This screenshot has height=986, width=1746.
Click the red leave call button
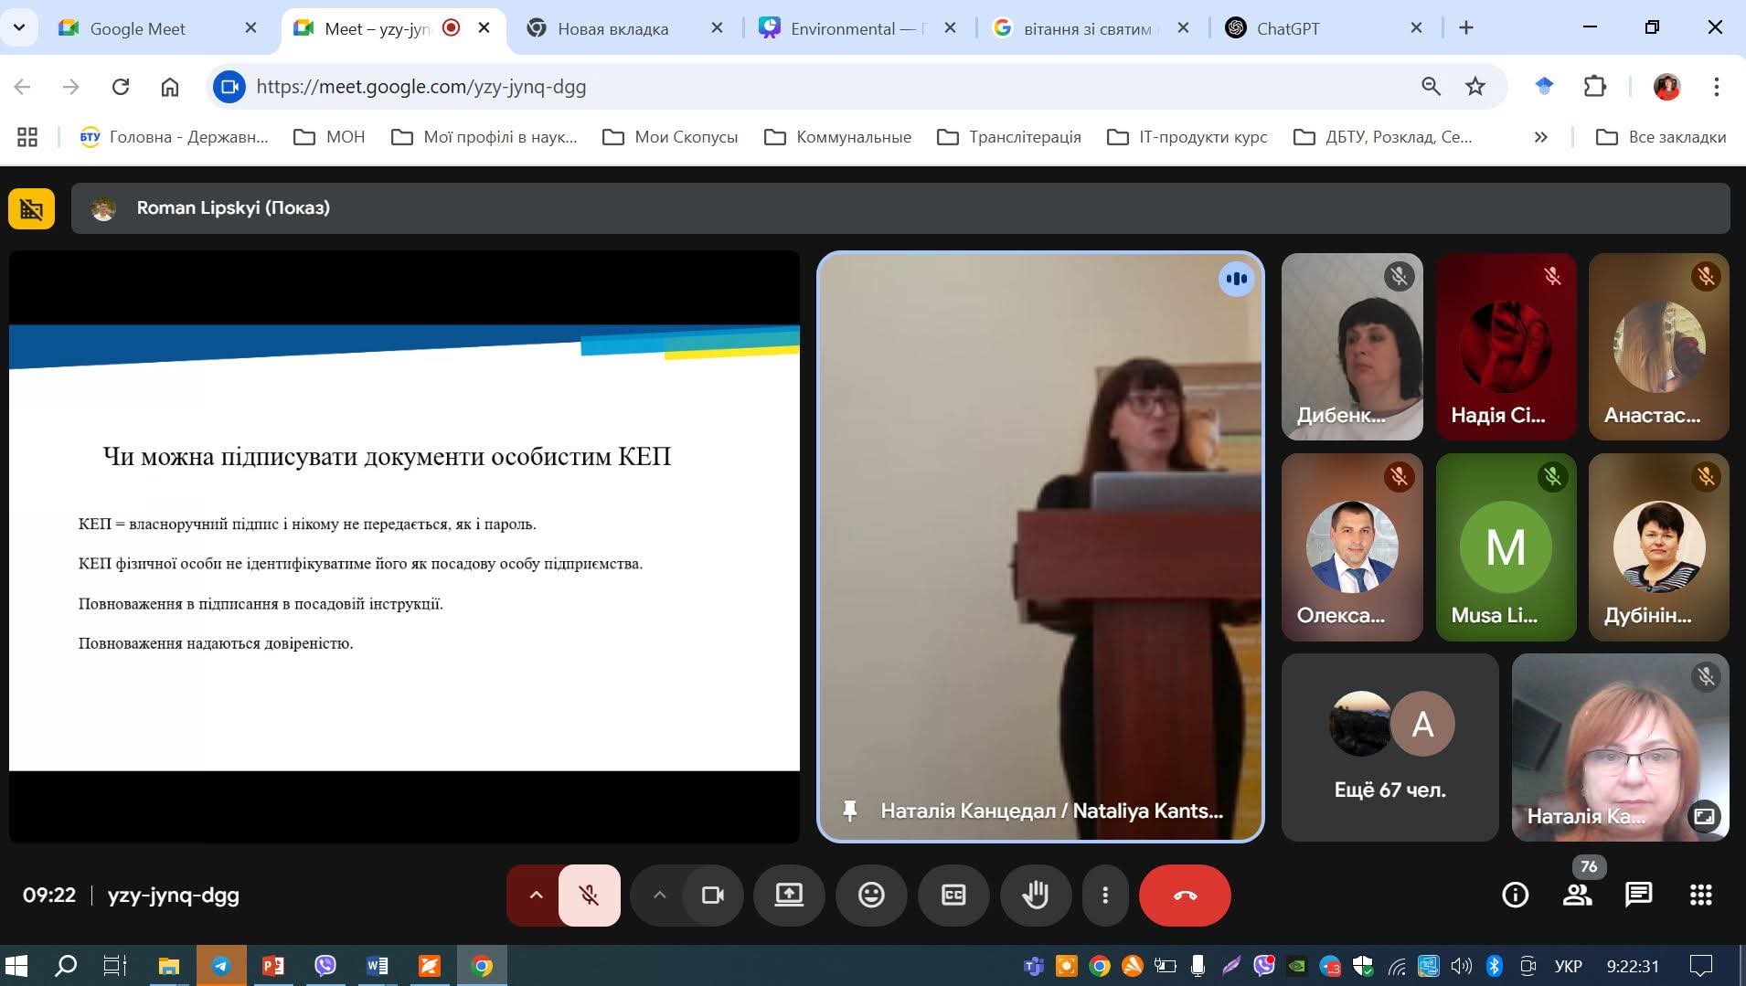[x=1184, y=896]
